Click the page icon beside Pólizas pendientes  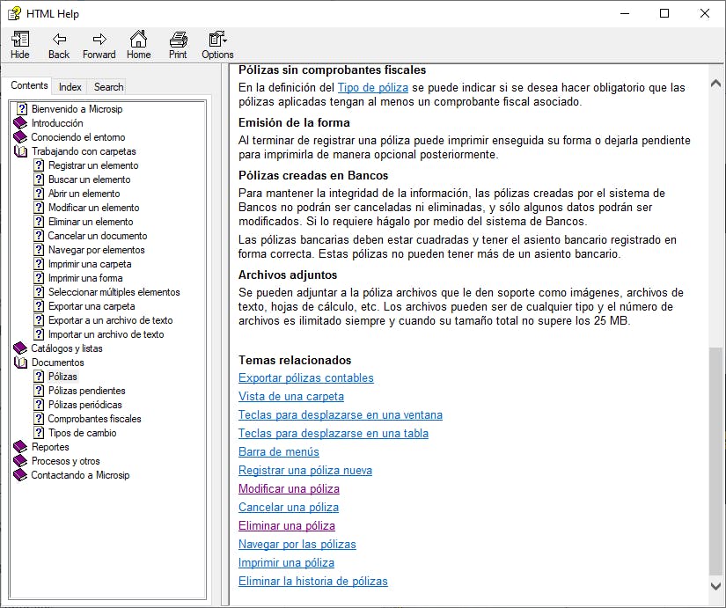click(x=39, y=391)
